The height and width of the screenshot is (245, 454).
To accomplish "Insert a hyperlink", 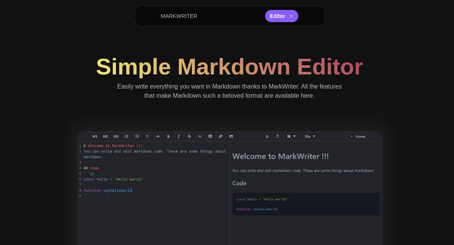I will coord(221,136).
